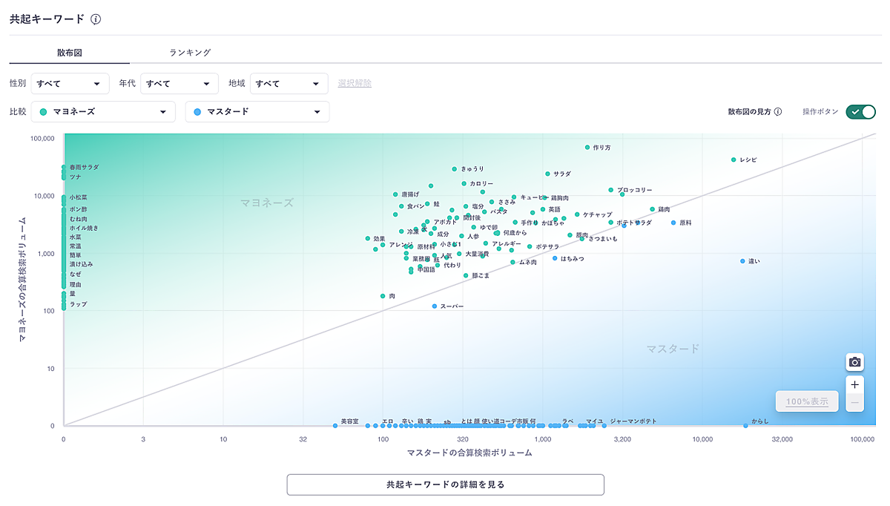Viewport: 890px width, 506px height.
Task: Click the camera screenshot icon
Action: coord(855,362)
